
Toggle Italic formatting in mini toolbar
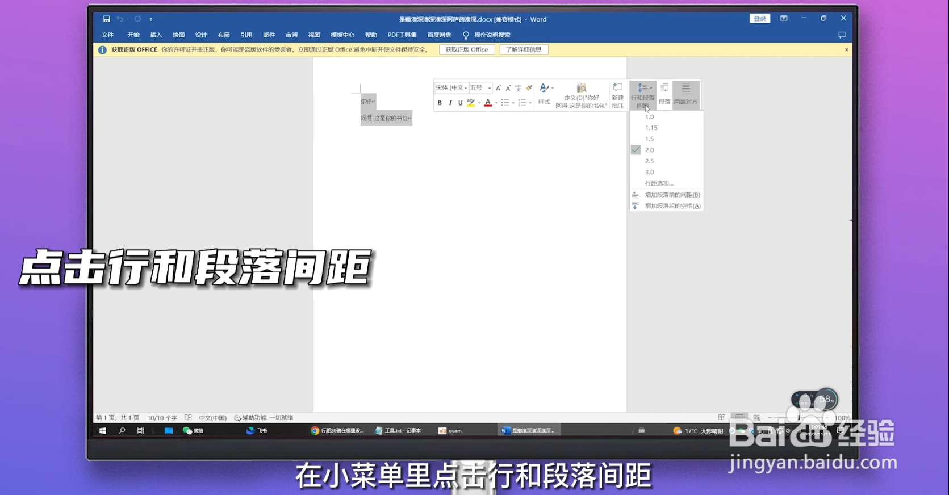[450, 103]
